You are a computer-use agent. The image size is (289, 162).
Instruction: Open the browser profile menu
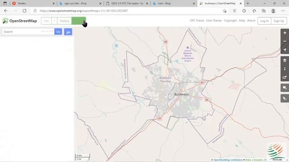273,11
